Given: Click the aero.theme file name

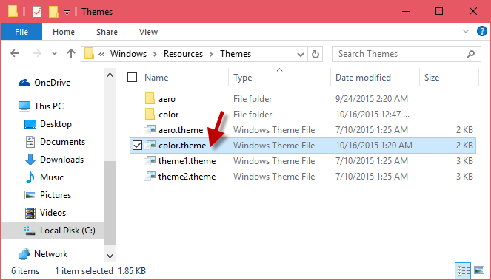Looking at the screenshot, I should tap(181, 130).
